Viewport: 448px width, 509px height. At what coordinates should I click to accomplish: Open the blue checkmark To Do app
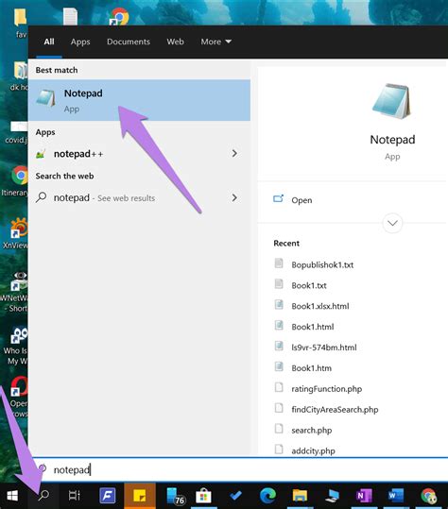tap(235, 496)
